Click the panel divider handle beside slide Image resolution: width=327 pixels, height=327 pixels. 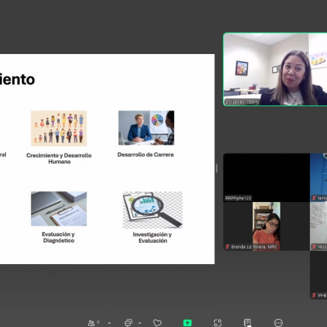(217, 168)
